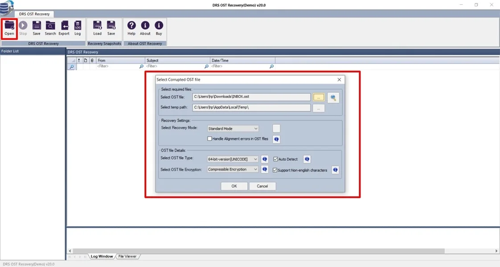Viewport: 500px width, 267px height.
Task: Open the Search tool
Action: click(x=50, y=28)
